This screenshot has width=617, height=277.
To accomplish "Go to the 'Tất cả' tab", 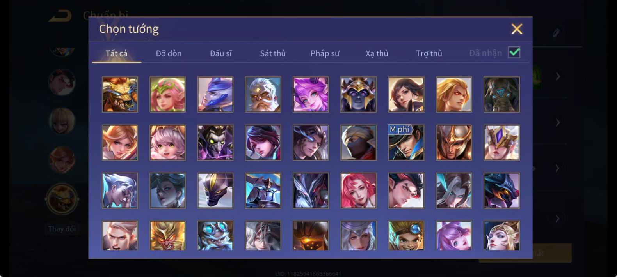I will 116,53.
